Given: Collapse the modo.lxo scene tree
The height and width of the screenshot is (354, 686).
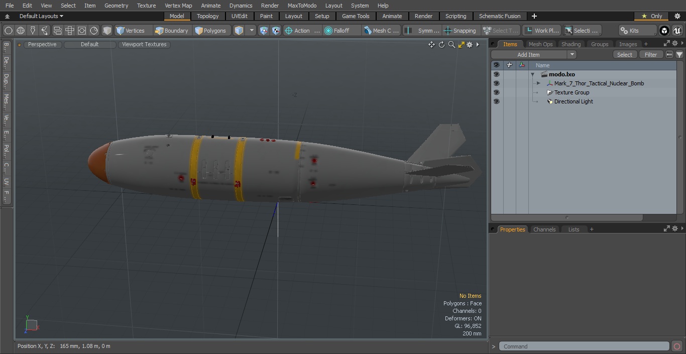Looking at the screenshot, I should (532, 74).
